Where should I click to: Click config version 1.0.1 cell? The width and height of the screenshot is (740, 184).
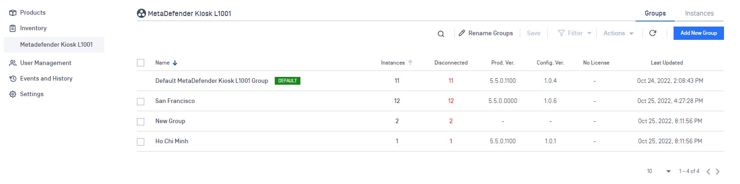(x=550, y=141)
